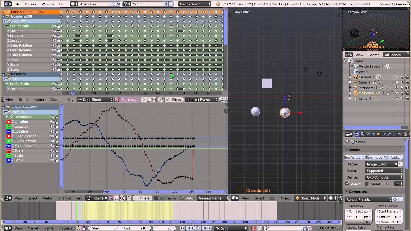
Task: Remove render preset with minus button
Action: [x=400, y=199]
